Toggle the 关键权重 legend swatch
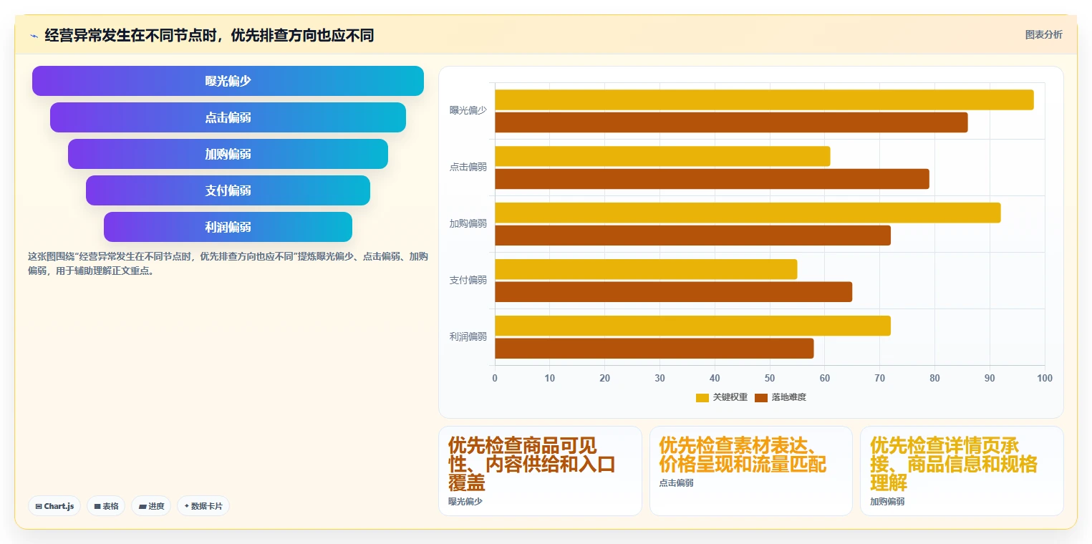 [702, 397]
